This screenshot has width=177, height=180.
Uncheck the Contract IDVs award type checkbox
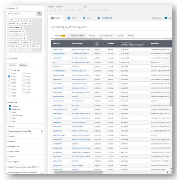point(10,109)
